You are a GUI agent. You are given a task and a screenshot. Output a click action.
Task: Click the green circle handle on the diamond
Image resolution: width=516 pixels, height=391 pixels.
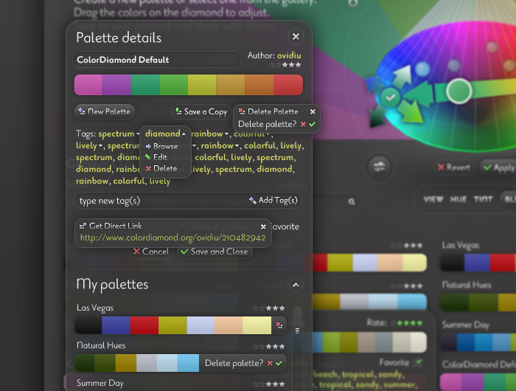pos(459,91)
